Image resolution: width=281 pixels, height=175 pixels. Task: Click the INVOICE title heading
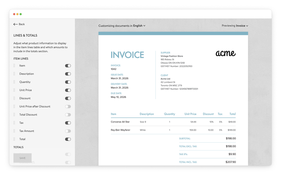click(x=127, y=55)
